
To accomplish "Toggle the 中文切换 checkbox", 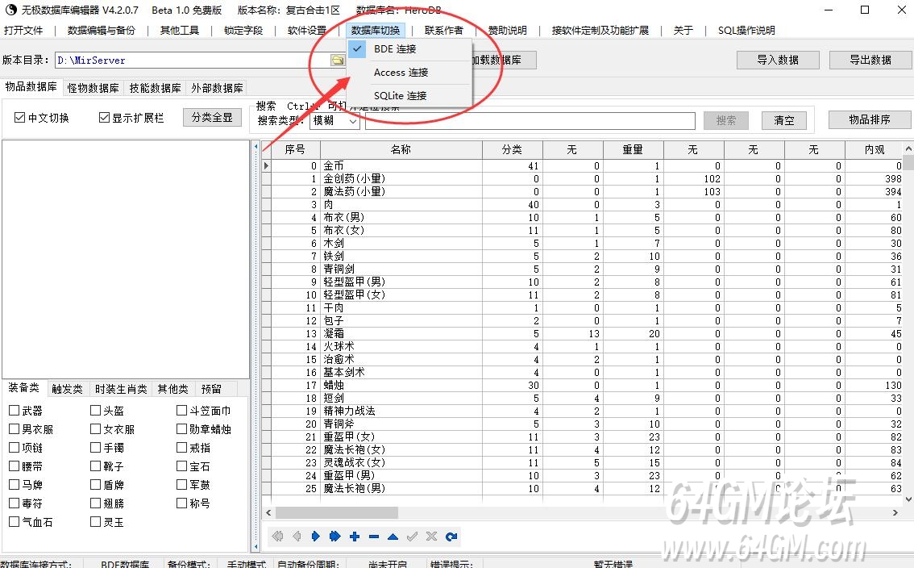I will click(19, 118).
